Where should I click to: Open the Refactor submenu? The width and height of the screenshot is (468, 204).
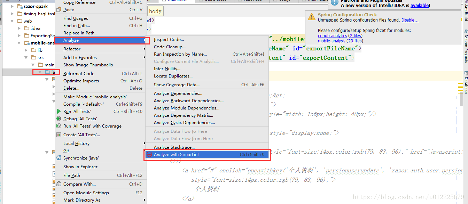pyautogui.click(x=101, y=49)
